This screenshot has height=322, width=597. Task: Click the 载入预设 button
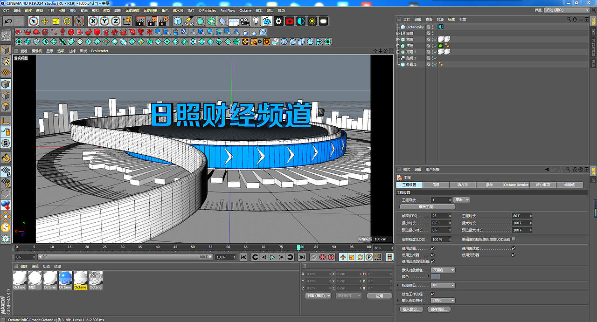411,309
